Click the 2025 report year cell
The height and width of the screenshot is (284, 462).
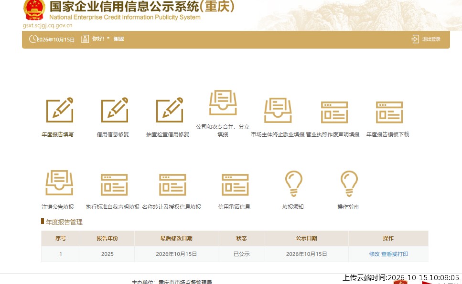click(107, 254)
